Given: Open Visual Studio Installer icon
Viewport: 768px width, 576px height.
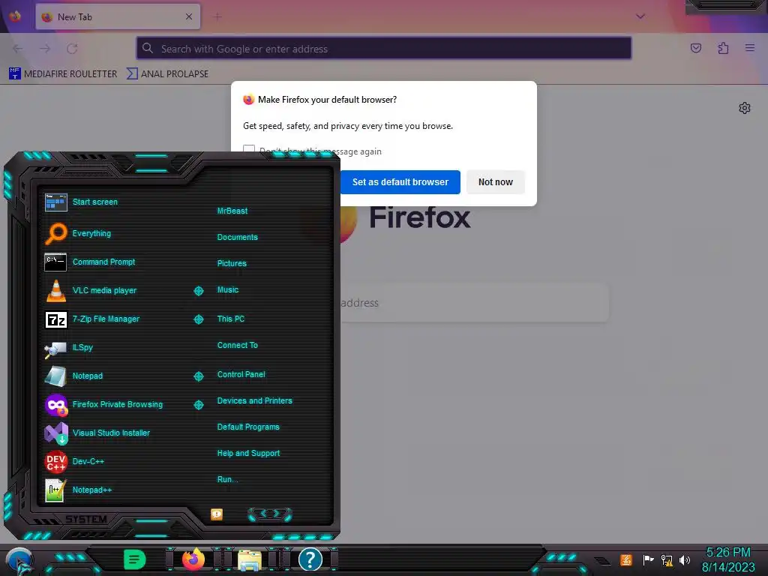Looking at the screenshot, I should [55, 433].
